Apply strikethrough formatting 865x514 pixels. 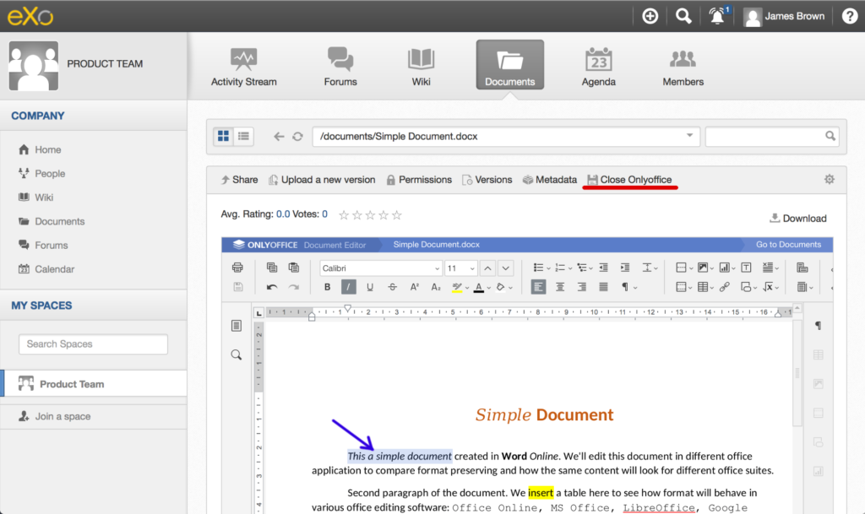392,287
